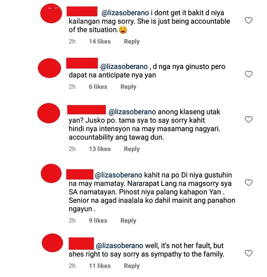Reply to the comment with 6 likes
The image size is (267, 277).
[x=128, y=87]
